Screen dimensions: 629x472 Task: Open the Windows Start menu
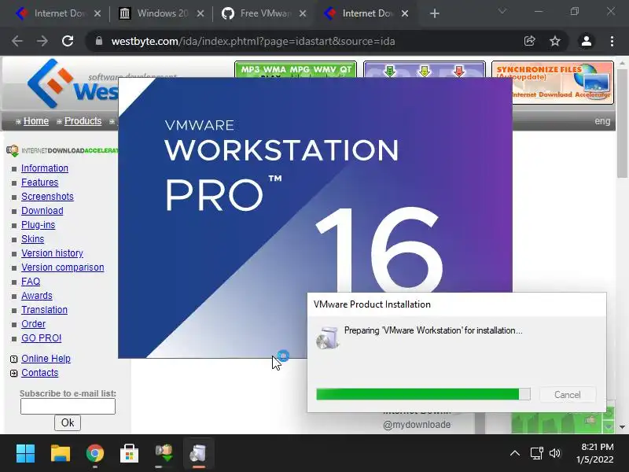(x=25, y=454)
